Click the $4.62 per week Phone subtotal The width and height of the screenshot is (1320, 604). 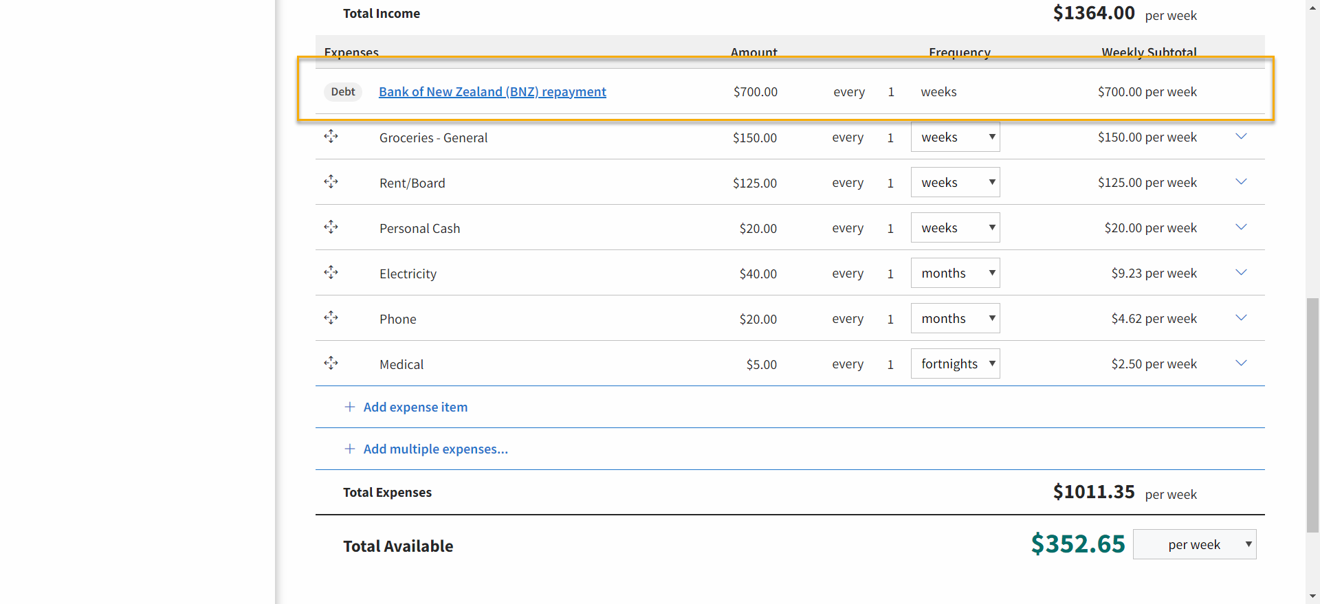(x=1154, y=319)
